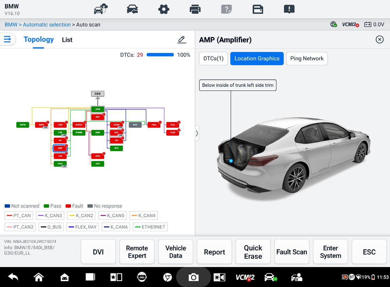Click the Fault Scan button
Viewport: 390px width, 287px height.
point(292,252)
